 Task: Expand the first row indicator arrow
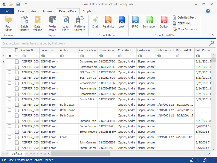click(4, 61)
